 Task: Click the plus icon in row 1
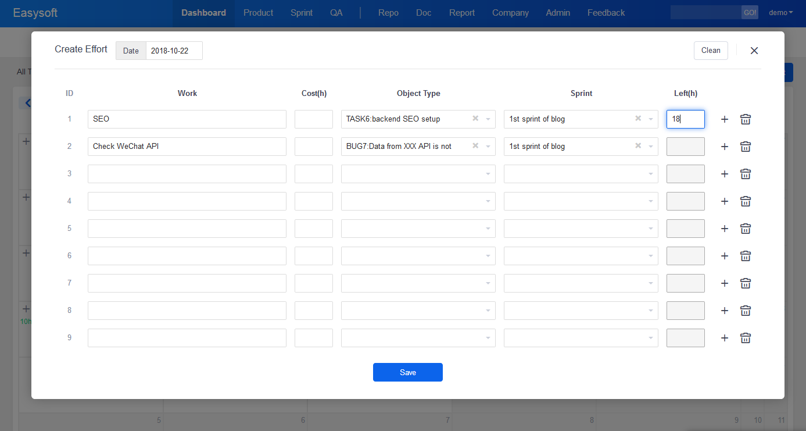click(x=724, y=119)
